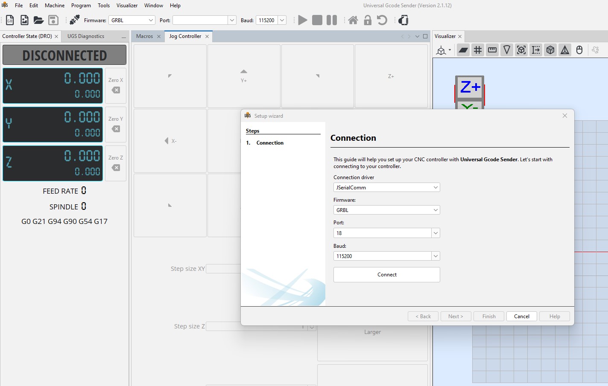Open the Program menu

click(x=81, y=6)
